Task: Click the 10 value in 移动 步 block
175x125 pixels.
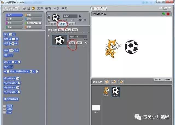Action: (11, 34)
